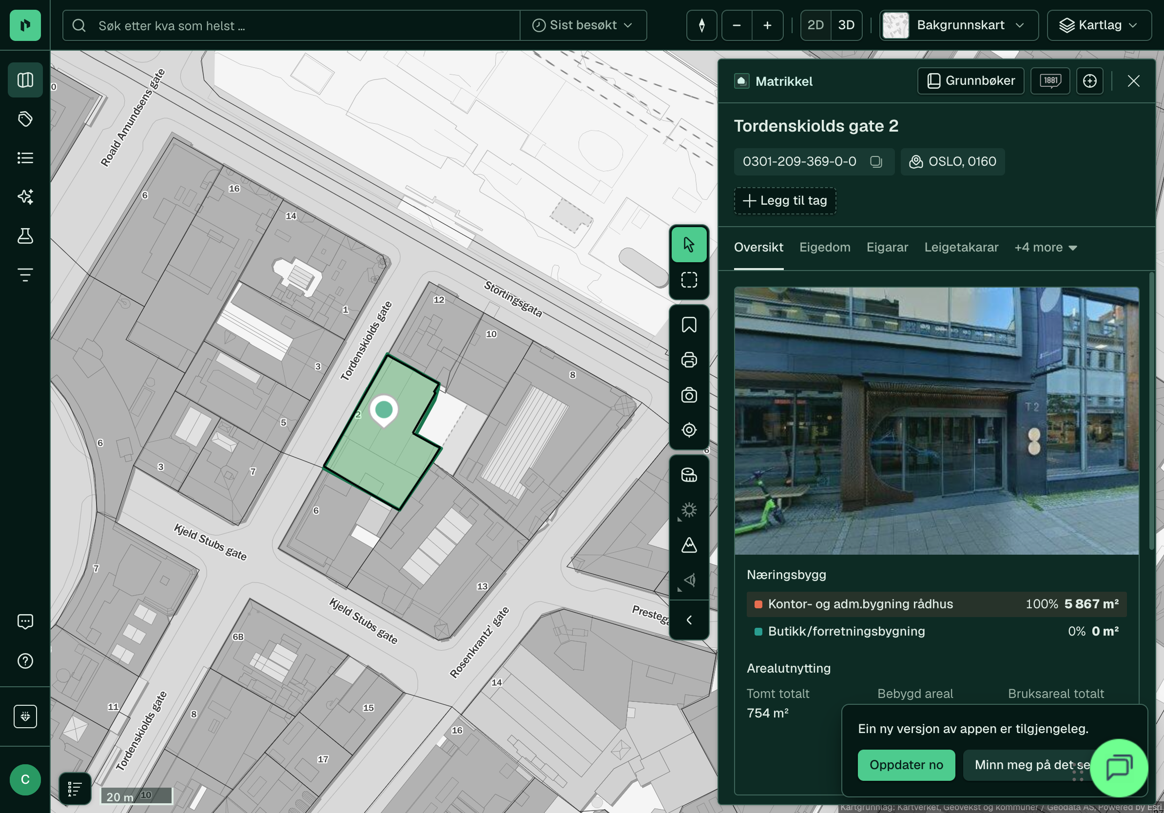Open the measure triangle tool

tap(689, 545)
